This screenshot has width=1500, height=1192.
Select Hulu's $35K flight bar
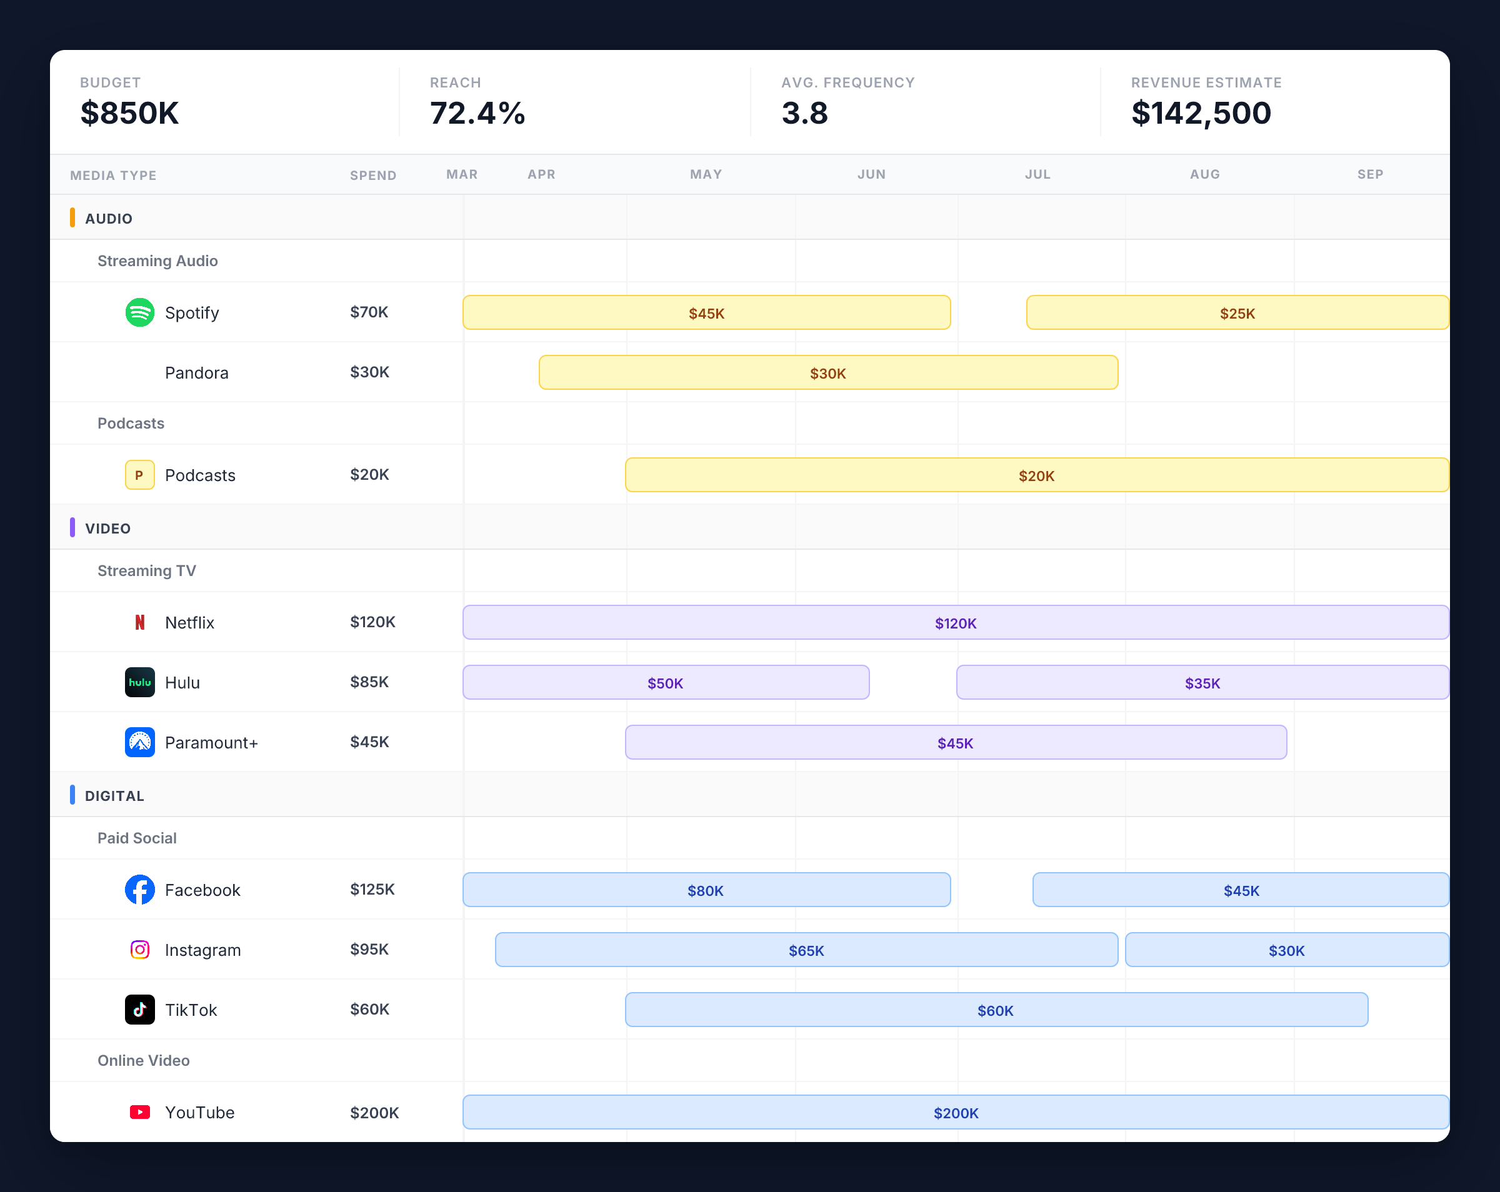[1202, 683]
